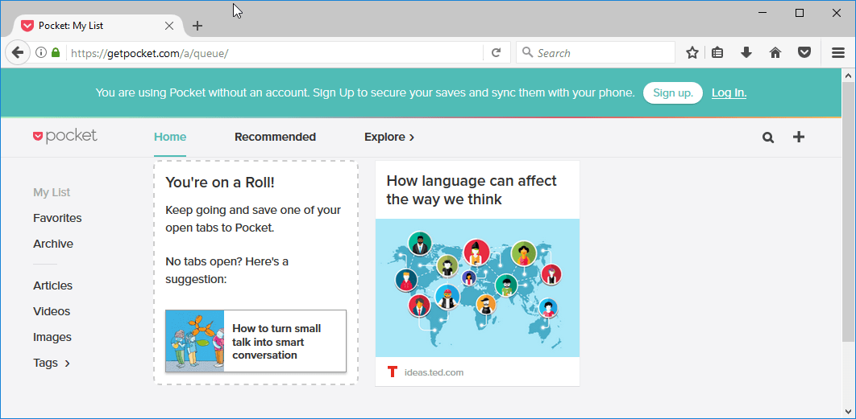Screen dimensions: 856x419
Task: Open the small talk suggestion card
Action: pyautogui.click(x=256, y=341)
